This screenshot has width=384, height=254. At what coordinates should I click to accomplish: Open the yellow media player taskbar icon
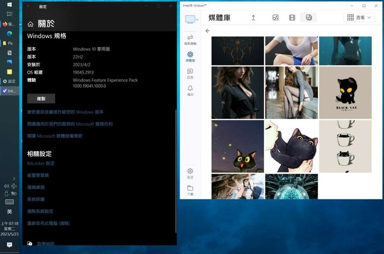[x=10, y=72]
